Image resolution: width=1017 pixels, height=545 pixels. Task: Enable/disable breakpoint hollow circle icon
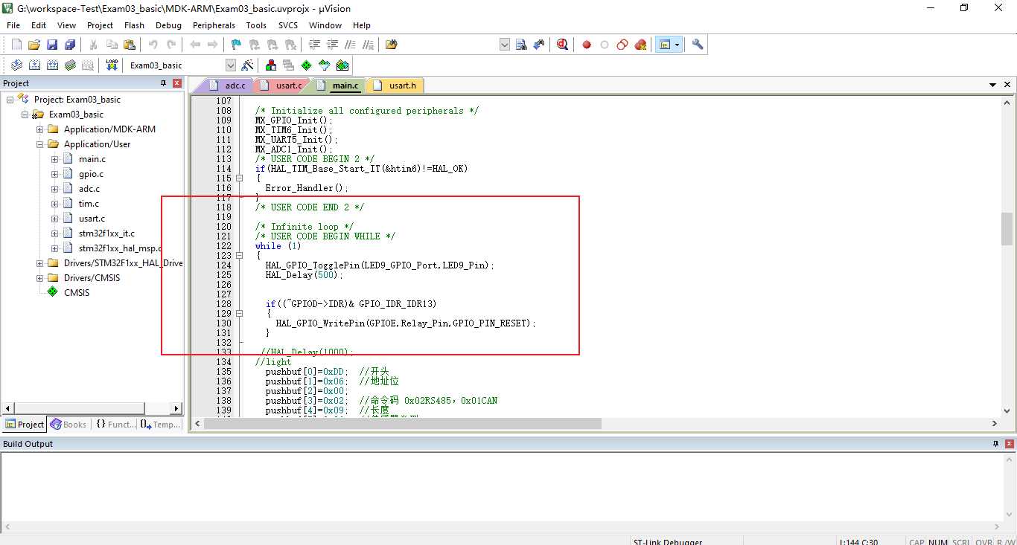coord(605,45)
